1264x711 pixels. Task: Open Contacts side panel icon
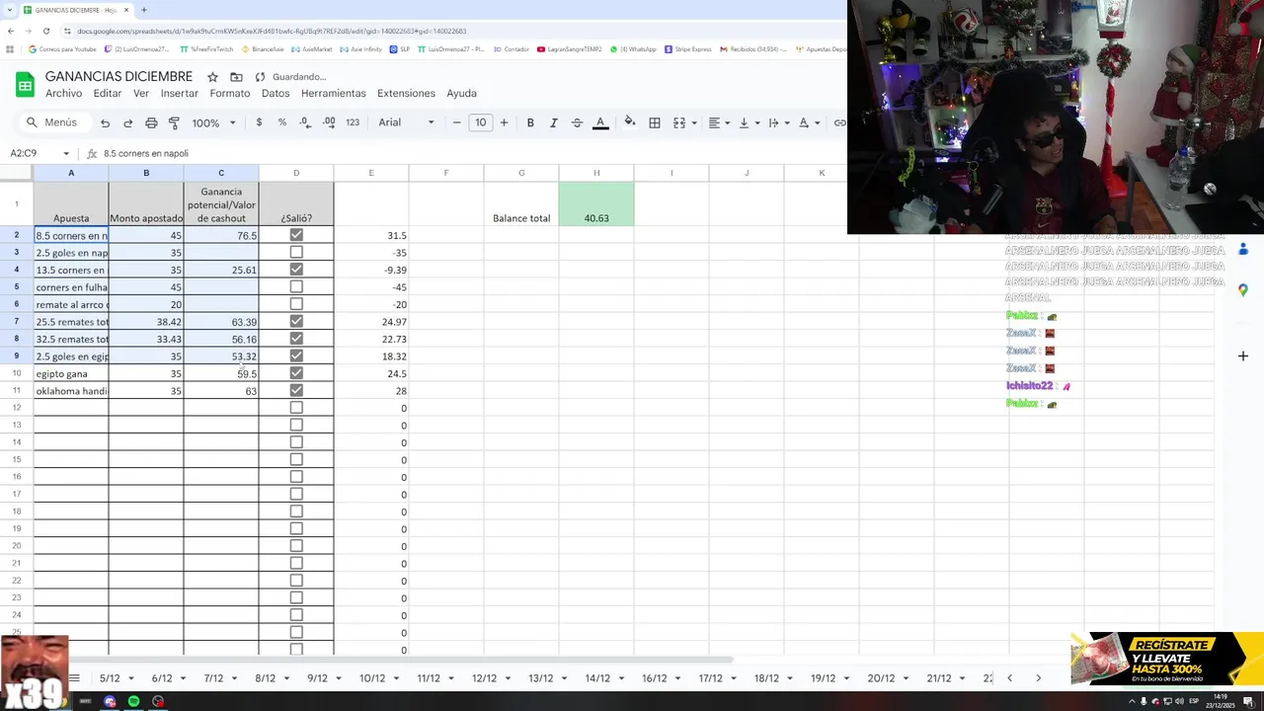click(x=1243, y=249)
